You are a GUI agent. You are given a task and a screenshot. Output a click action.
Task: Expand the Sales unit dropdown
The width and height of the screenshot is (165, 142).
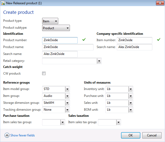pos(131,103)
